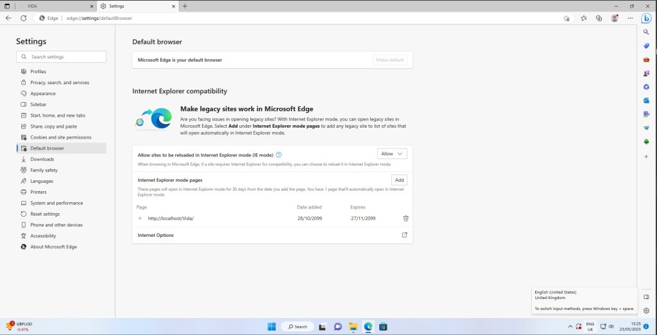Screen dimensions: 657x335
Task: Click the IE mode help question mark icon
Action: coord(278,155)
